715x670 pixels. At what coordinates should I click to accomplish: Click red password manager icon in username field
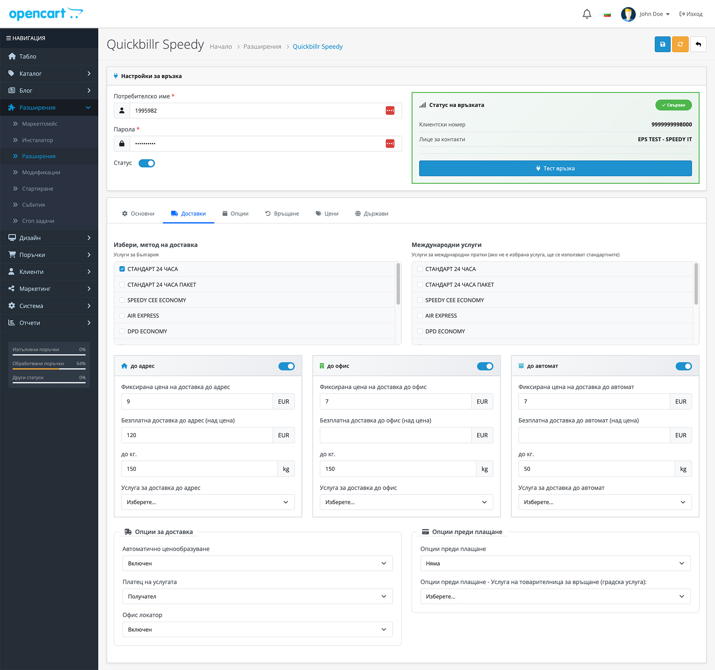[x=390, y=111]
